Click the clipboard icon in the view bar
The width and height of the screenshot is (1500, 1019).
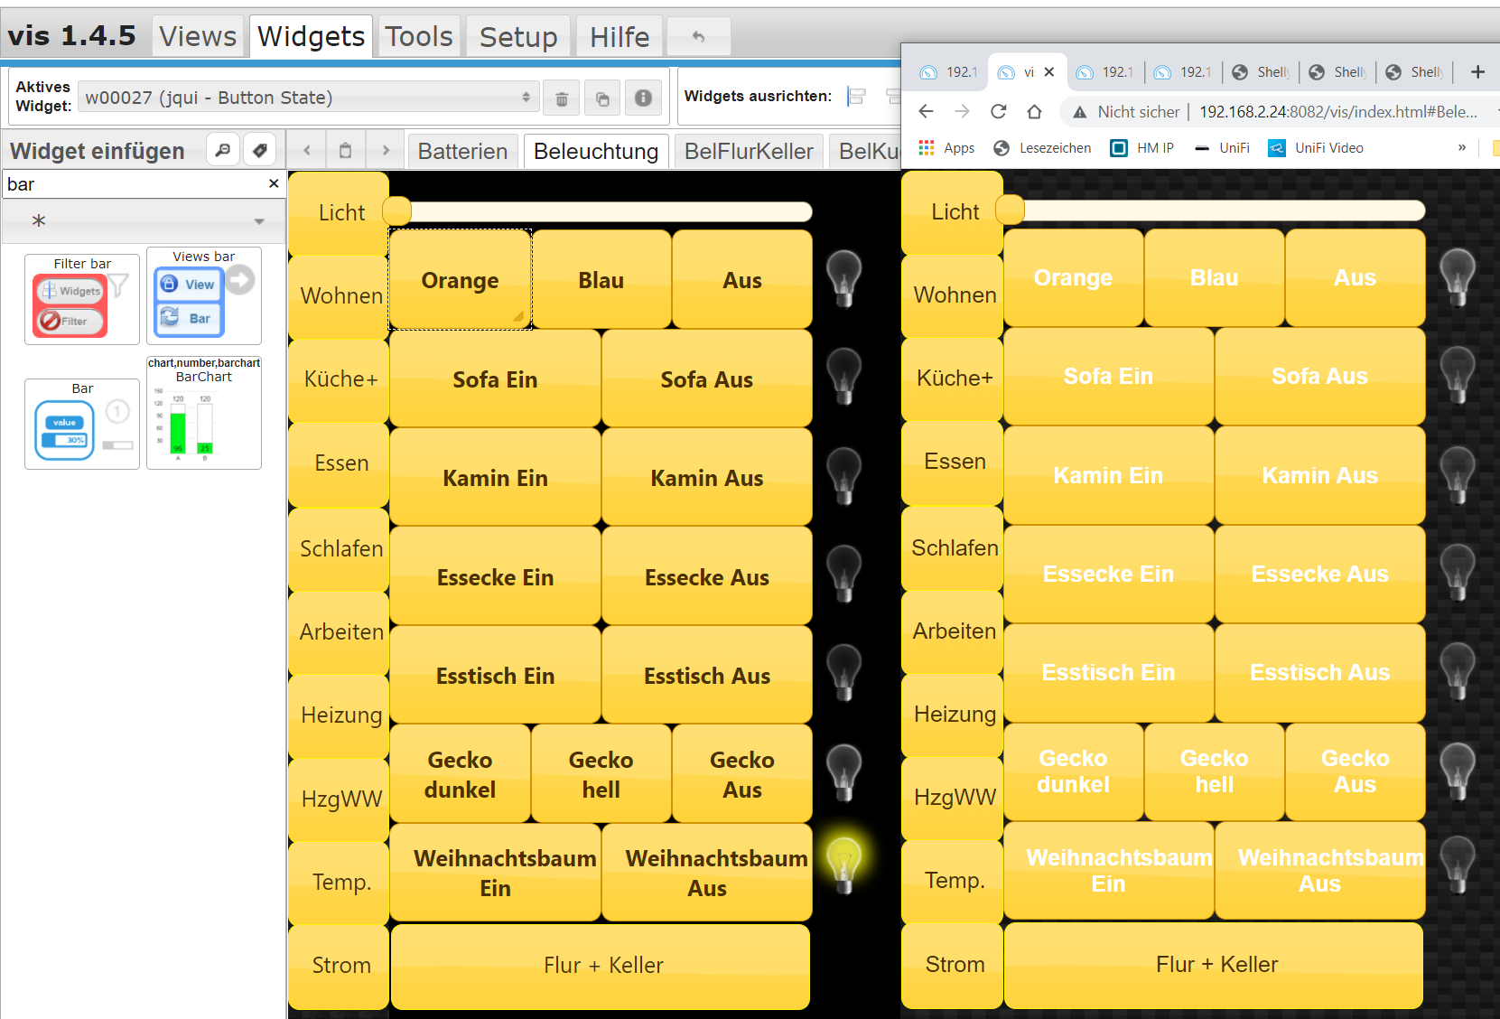[345, 150]
